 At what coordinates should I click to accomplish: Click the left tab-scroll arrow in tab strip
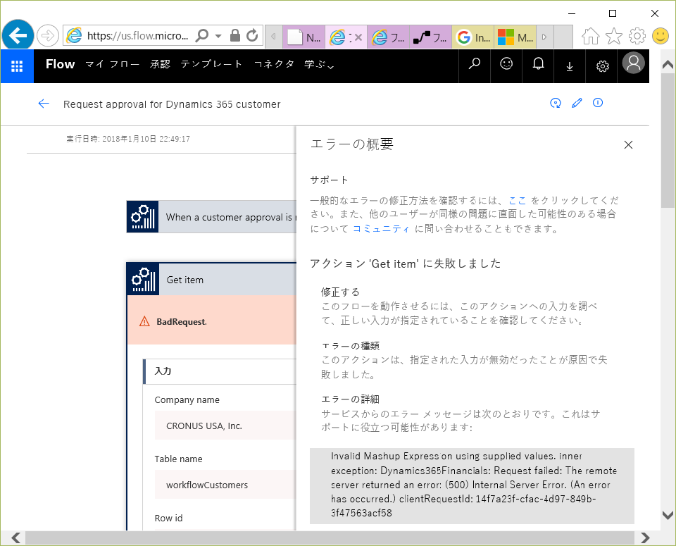[273, 37]
